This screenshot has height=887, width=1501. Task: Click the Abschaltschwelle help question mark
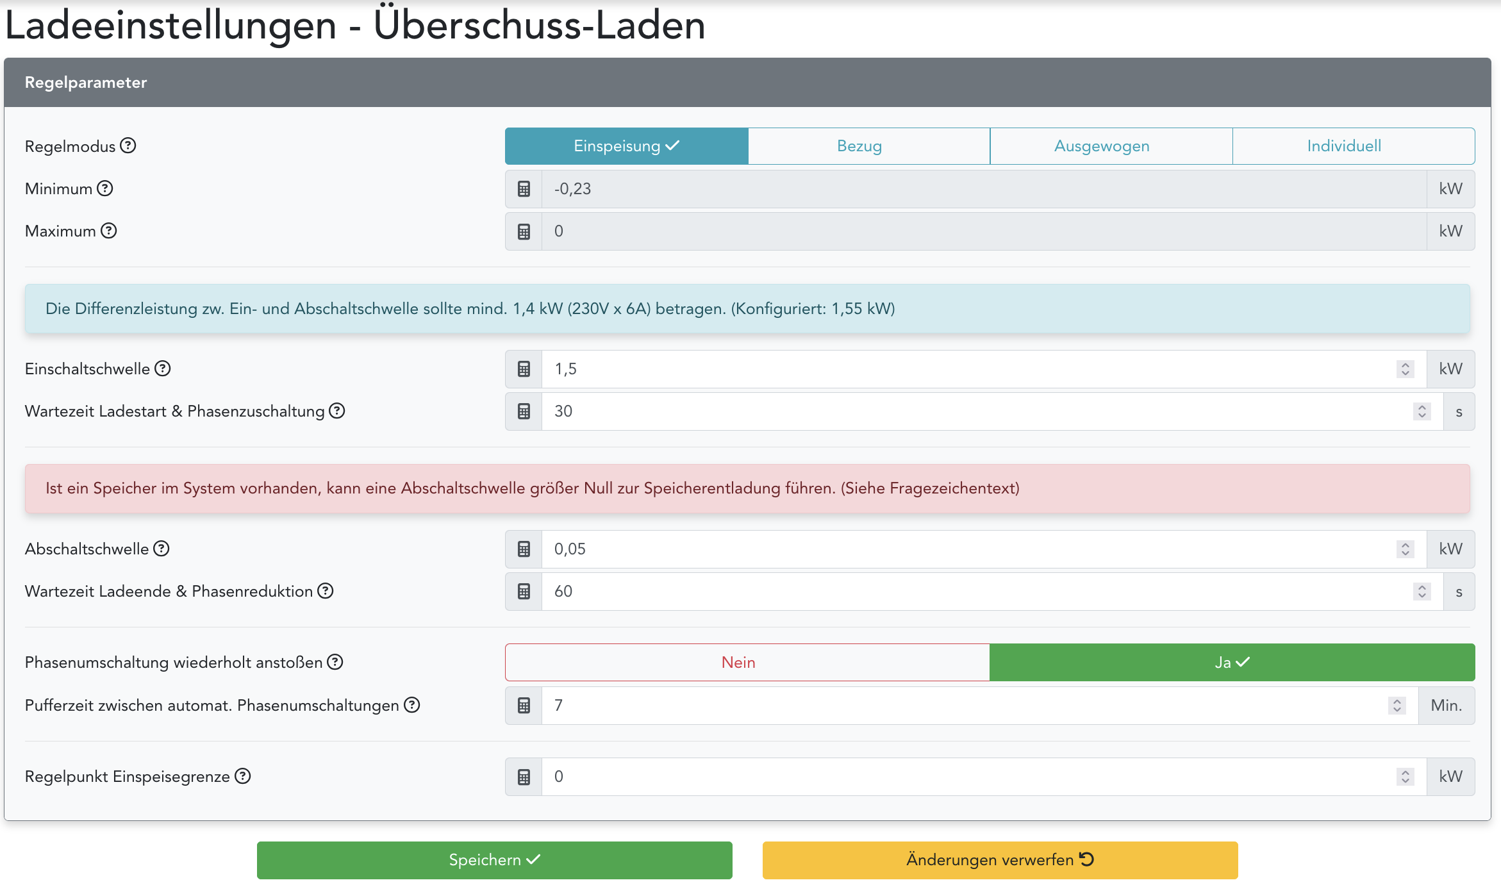[162, 549]
